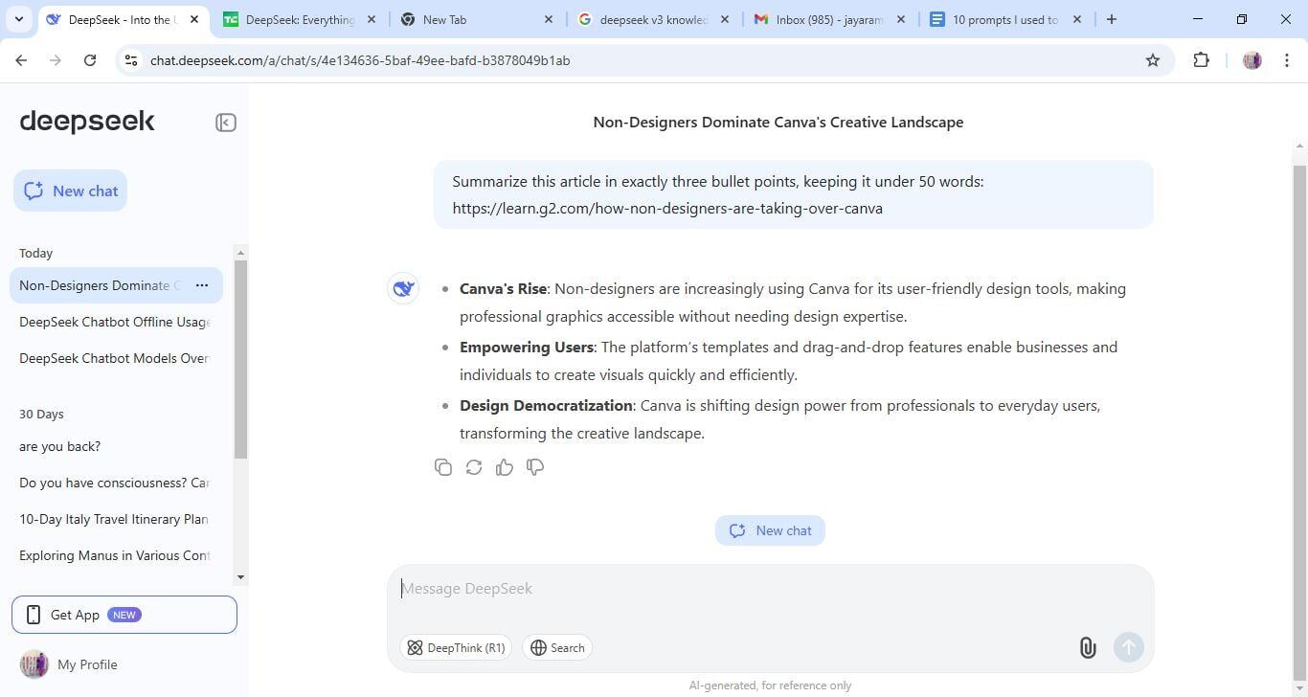The image size is (1308, 697).
Task: Start a New chat from the sidebar
Action: (x=70, y=191)
